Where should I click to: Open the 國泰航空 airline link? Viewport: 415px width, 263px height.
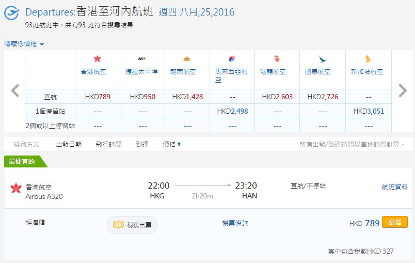(318, 71)
